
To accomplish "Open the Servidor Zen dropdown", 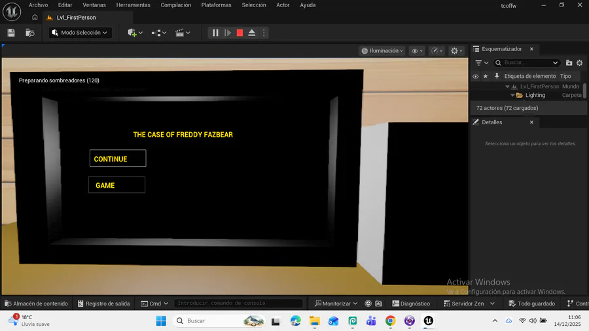I will [469, 304].
